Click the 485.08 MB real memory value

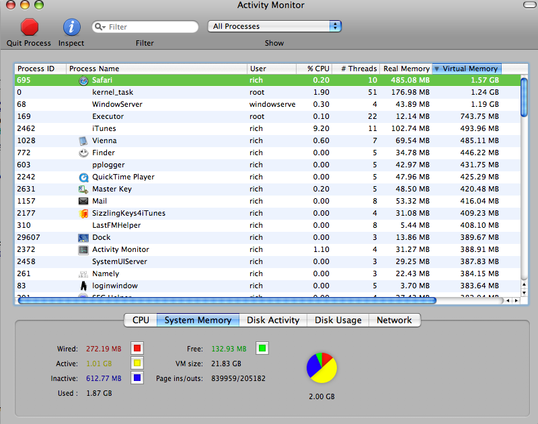click(410, 80)
